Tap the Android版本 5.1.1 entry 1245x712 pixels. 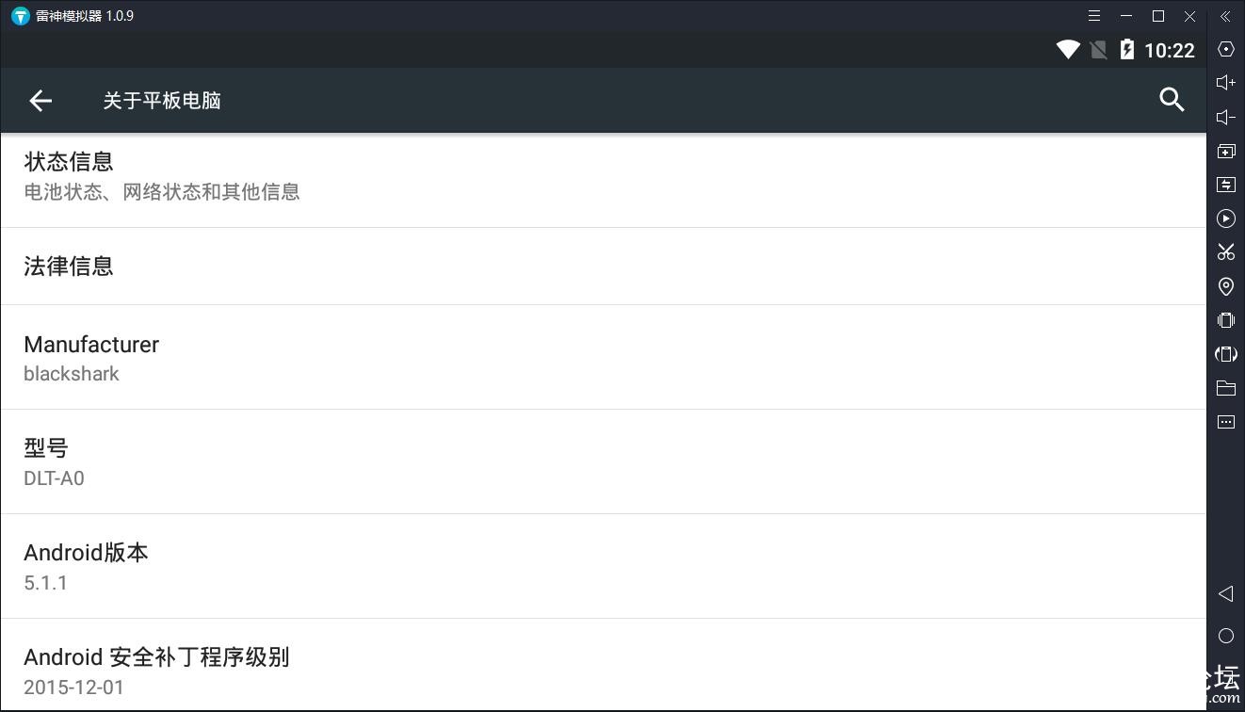point(603,566)
